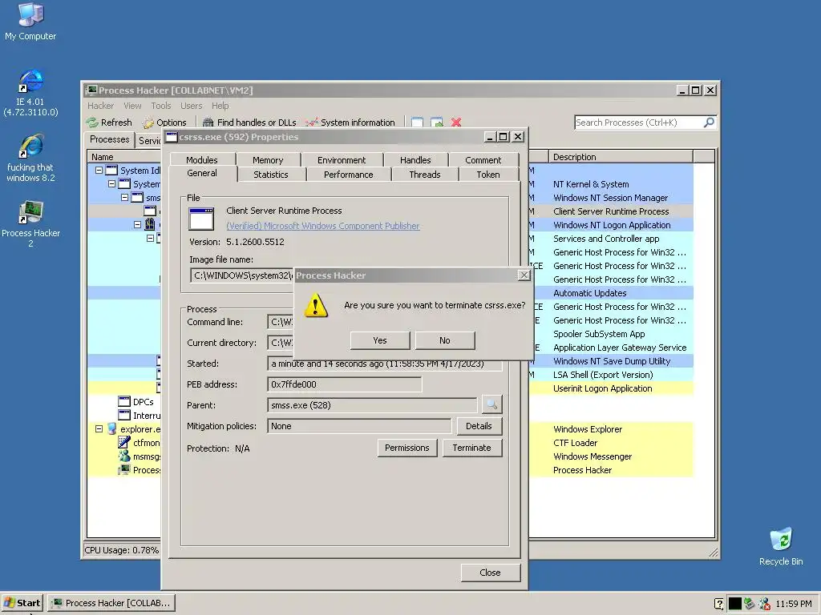Select the Automatic Updates row
Viewport: 821px width, 615px height.
[x=612, y=293]
